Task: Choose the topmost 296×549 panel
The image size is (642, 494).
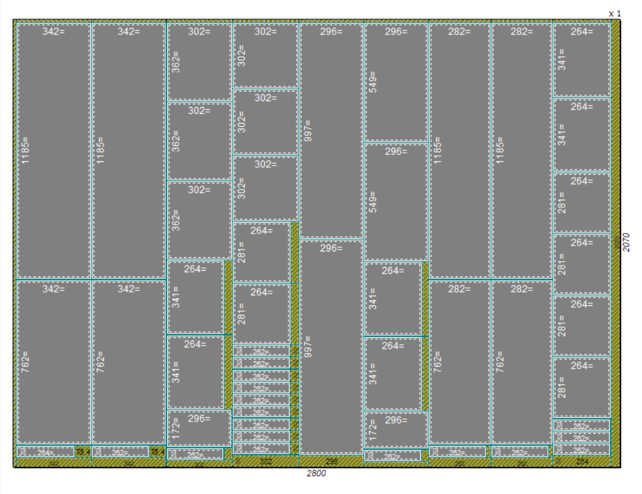Action: click(x=396, y=82)
